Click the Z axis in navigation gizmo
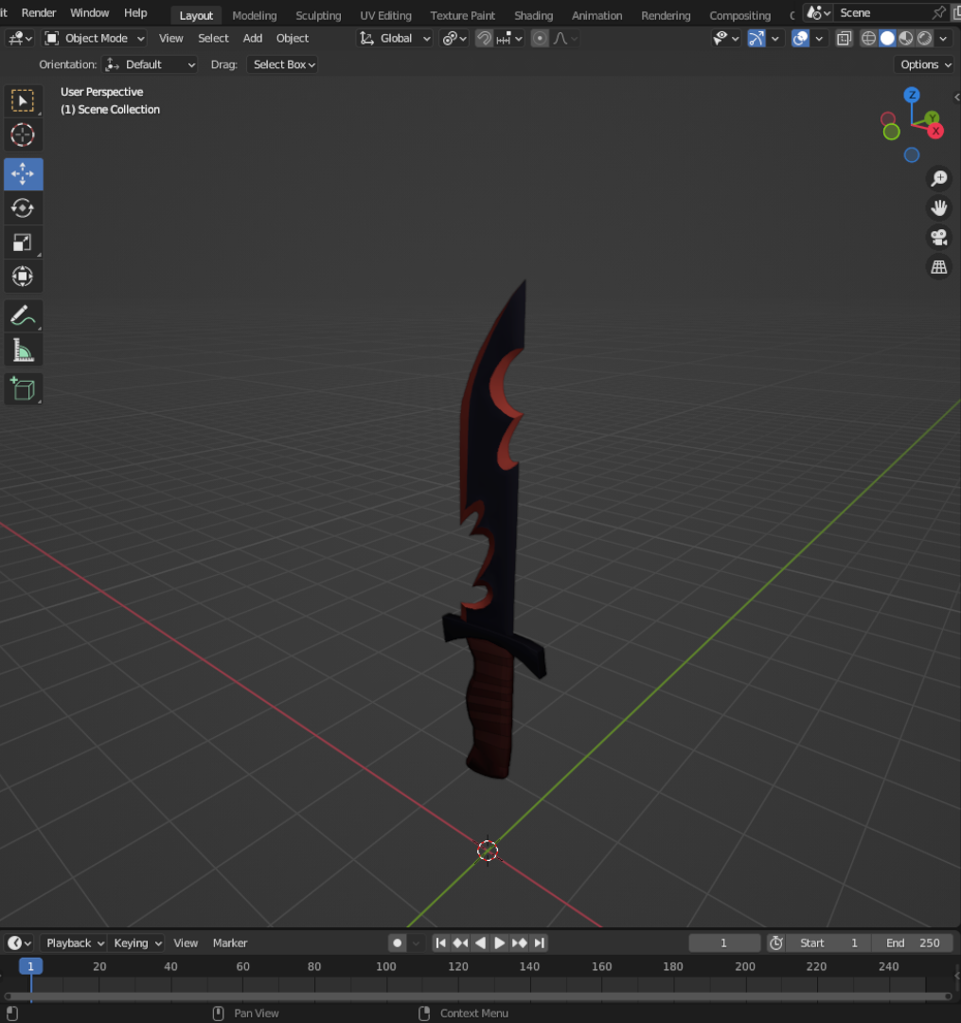 pos(912,96)
